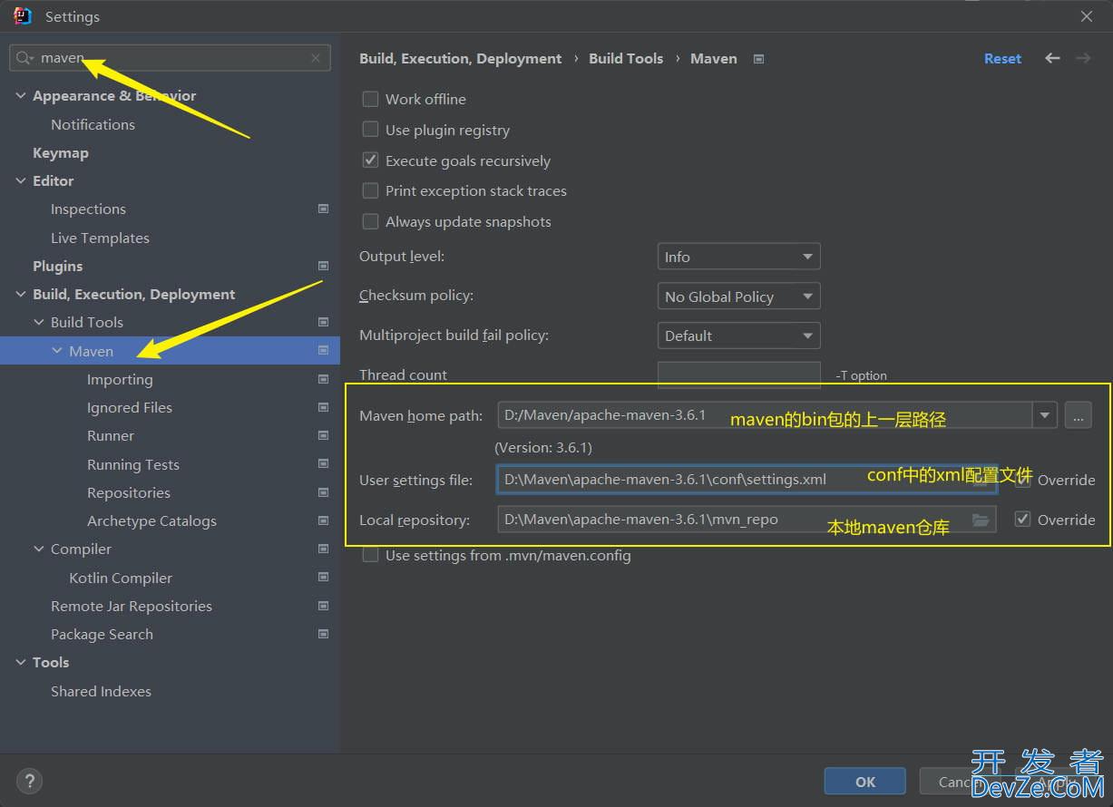
Task: Collapse the Appearance & Behavior section
Action: click(x=20, y=95)
